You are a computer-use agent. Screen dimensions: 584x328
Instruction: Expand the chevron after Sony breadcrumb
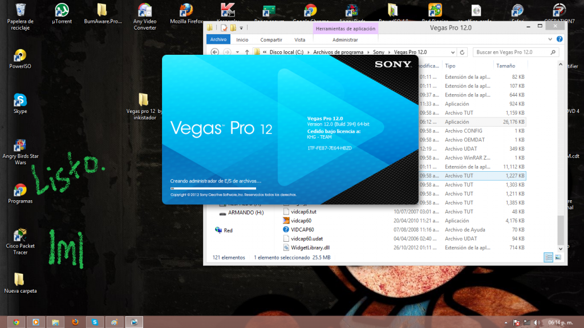click(x=389, y=52)
